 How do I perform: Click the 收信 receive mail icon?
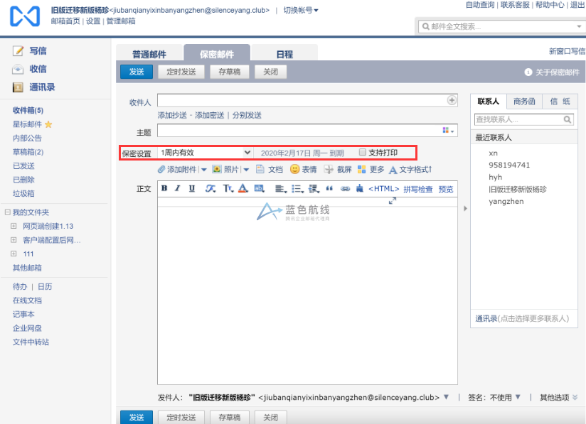tap(18, 69)
